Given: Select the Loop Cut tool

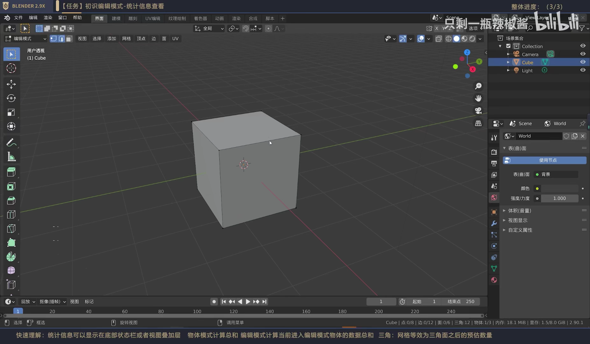Looking at the screenshot, I should point(11,214).
